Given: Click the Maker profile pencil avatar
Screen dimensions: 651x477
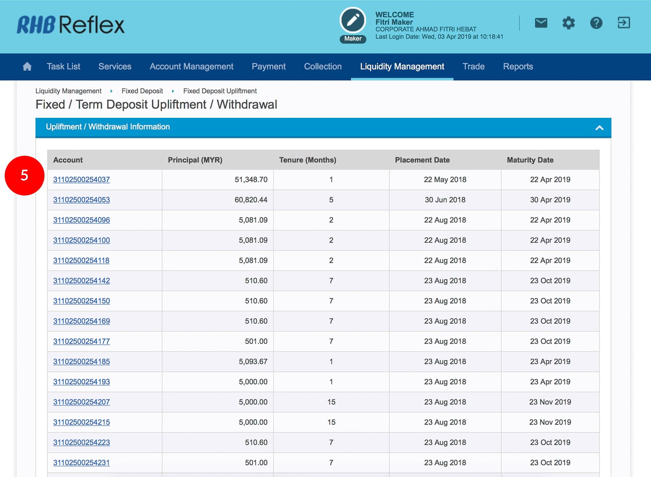Looking at the screenshot, I should (x=353, y=21).
